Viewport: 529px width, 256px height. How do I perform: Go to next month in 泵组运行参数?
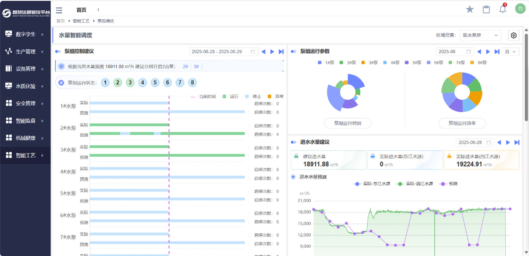tap(488, 52)
